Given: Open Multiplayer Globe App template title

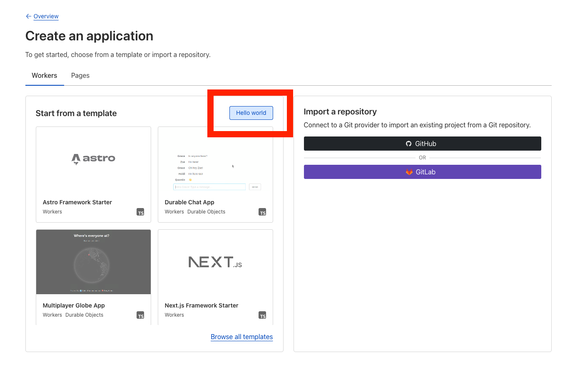Looking at the screenshot, I should (x=74, y=305).
